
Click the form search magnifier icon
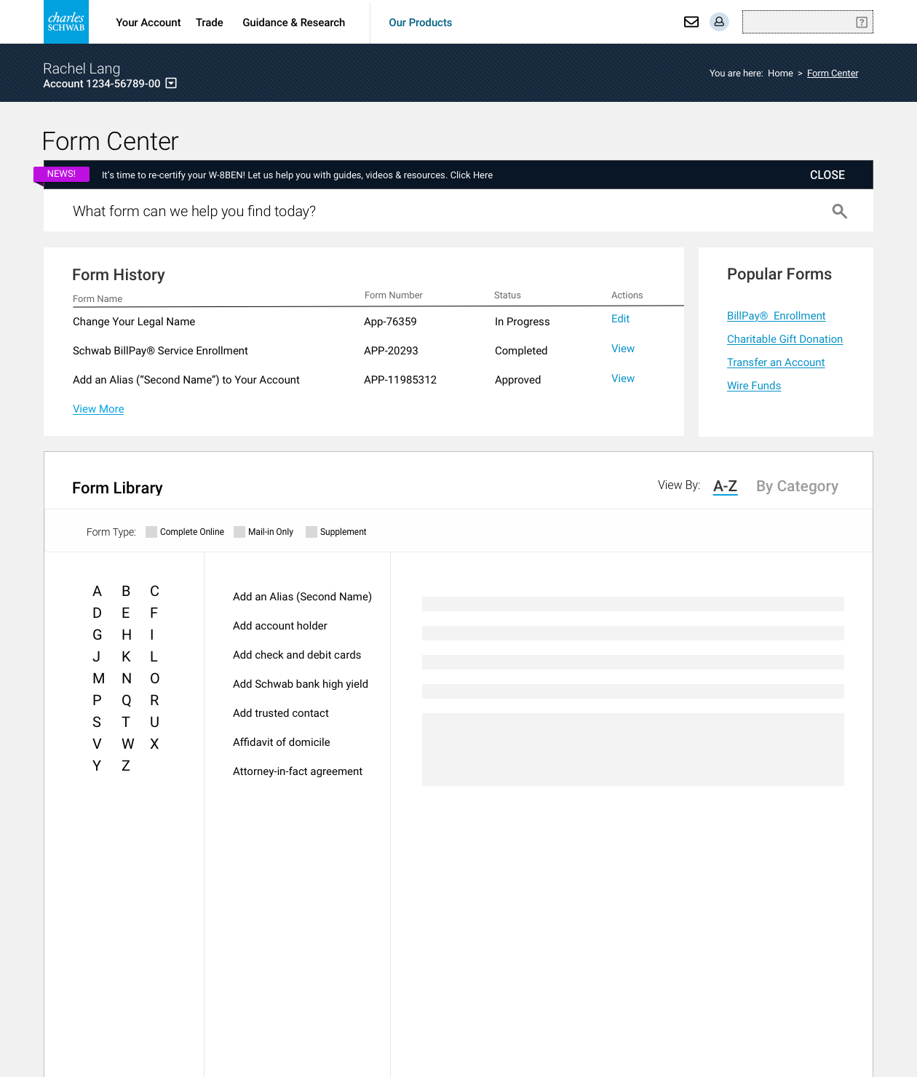click(x=839, y=211)
